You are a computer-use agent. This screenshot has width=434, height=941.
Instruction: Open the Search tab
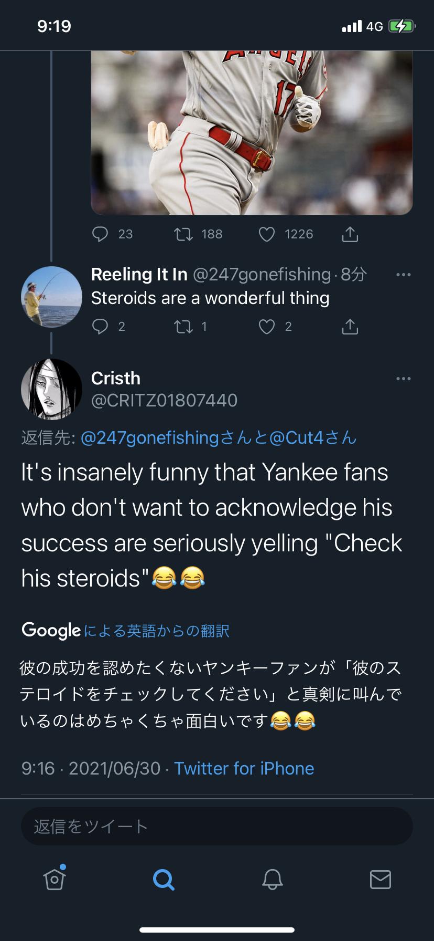click(163, 879)
